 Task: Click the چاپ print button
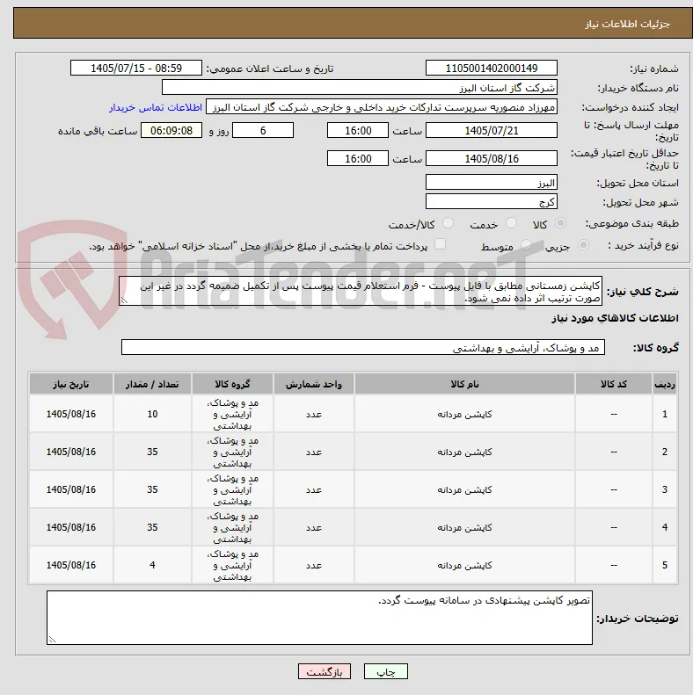[x=385, y=672]
